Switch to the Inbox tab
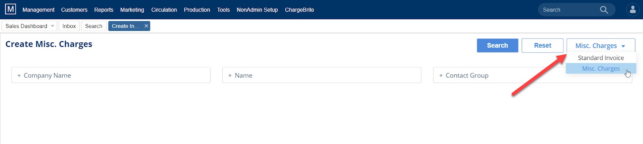 69,26
